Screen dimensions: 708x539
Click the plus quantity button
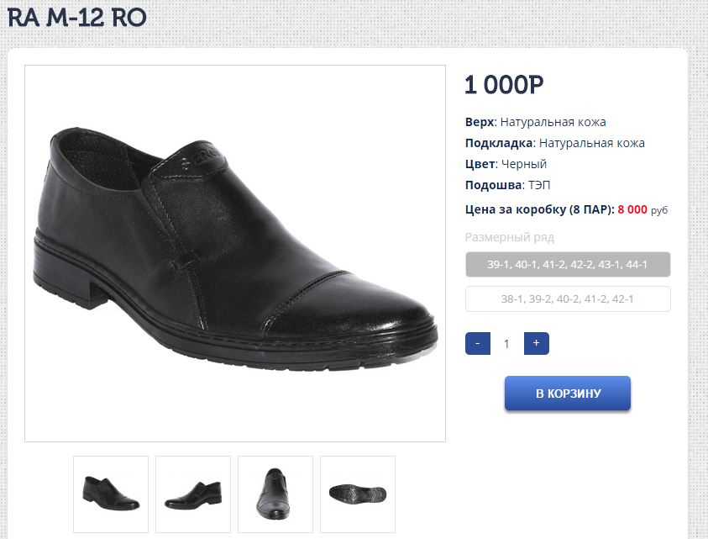click(536, 343)
